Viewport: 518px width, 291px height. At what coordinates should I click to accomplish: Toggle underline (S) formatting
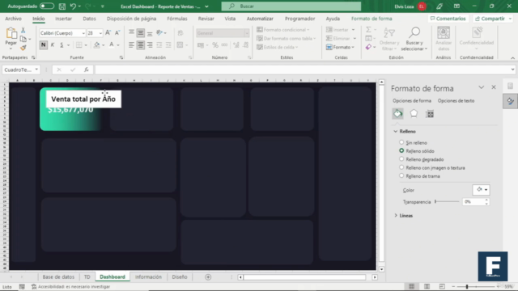click(62, 45)
